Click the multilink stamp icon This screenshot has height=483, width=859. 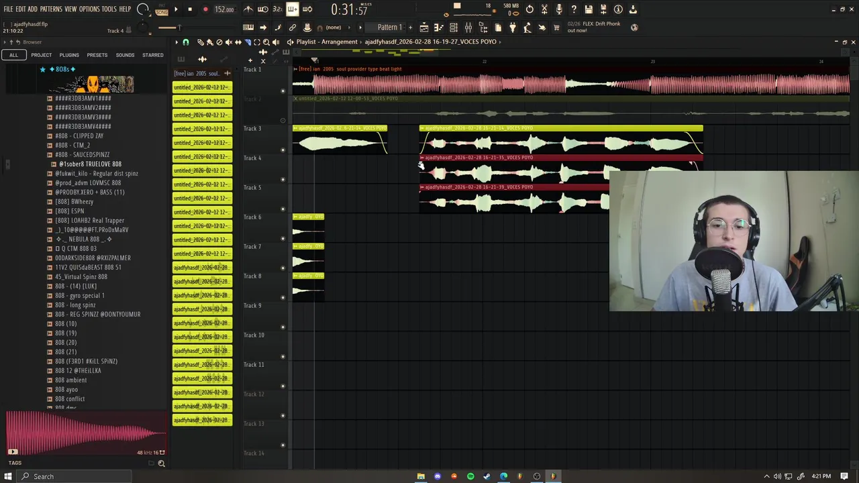point(307,28)
